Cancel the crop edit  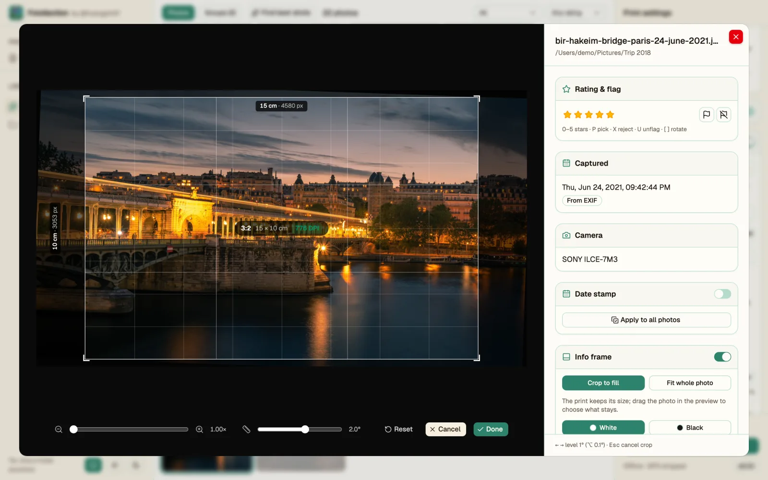click(x=445, y=429)
